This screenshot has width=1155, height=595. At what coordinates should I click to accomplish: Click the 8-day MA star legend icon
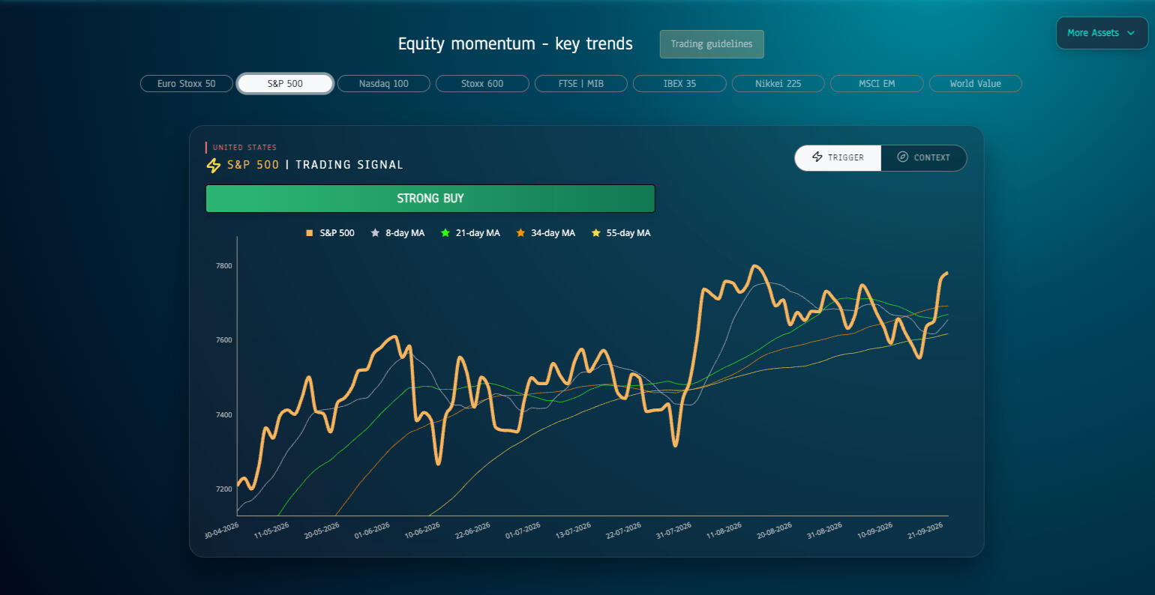click(x=375, y=233)
